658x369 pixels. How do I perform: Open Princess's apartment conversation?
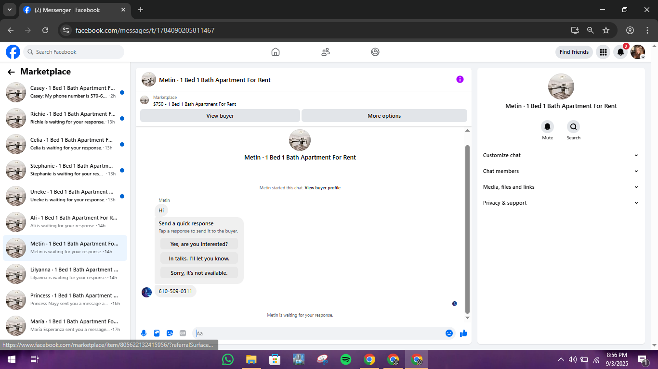(x=65, y=300)
